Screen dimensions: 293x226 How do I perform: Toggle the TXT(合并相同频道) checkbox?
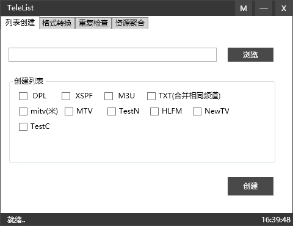(x=151, y=96)
